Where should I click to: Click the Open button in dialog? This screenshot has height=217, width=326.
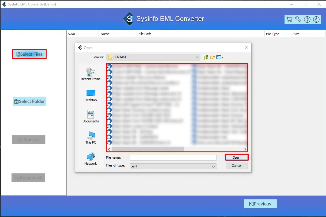point(237,157)
